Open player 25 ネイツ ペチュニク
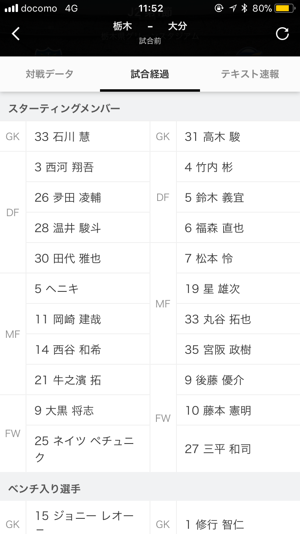This screenshot has width=300, height=534. [88, 449]
